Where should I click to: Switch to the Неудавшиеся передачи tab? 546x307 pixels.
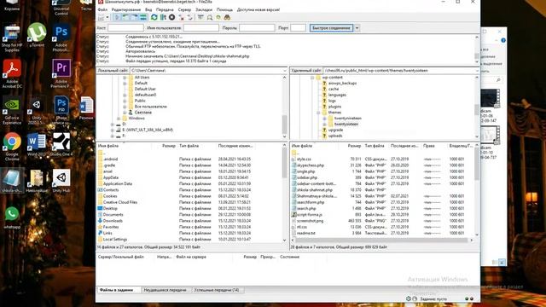tap(165, 290)
